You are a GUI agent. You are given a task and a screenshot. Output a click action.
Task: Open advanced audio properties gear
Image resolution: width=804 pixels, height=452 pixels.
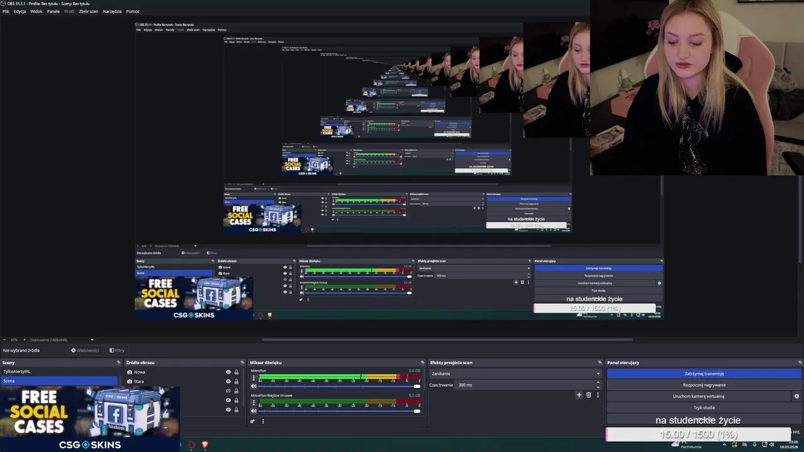click(x=253, y=421)
